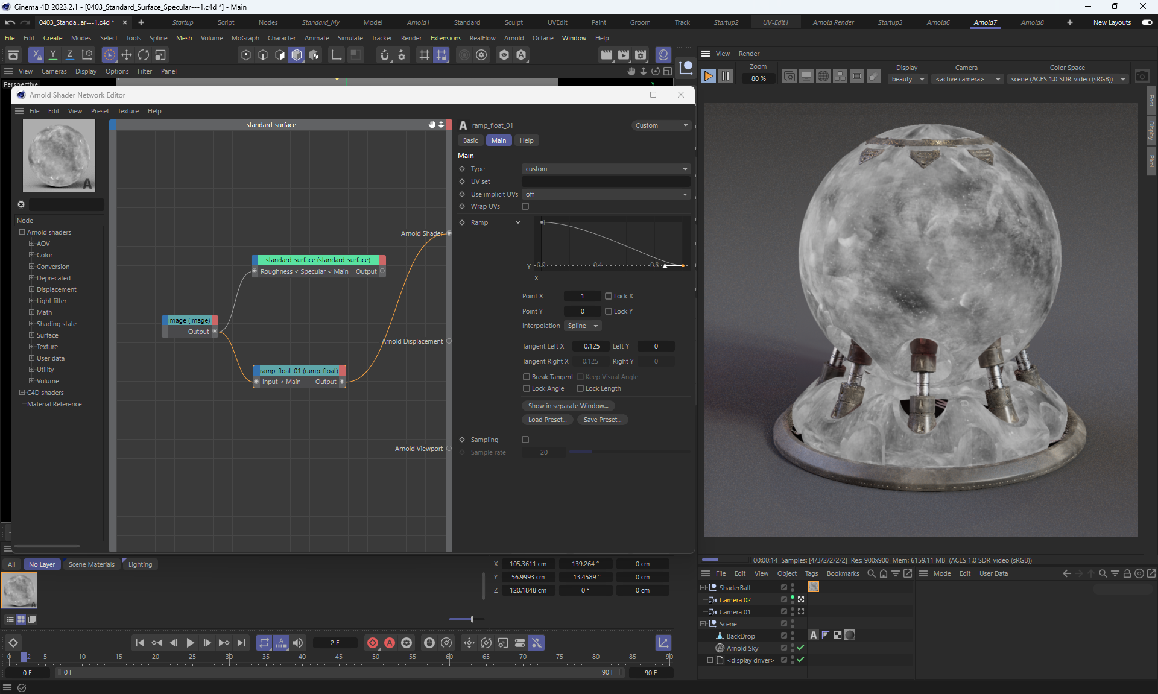Viewport: 1158px width, 694px height.
Task: Select the Rotate tool icon
Action: [144, 55]
